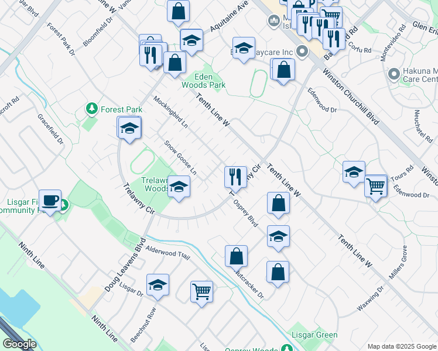Open shopping bag marker east of Osprey Blvd
The height and width of the screenshot is (351, 438).
coord(278,204)
